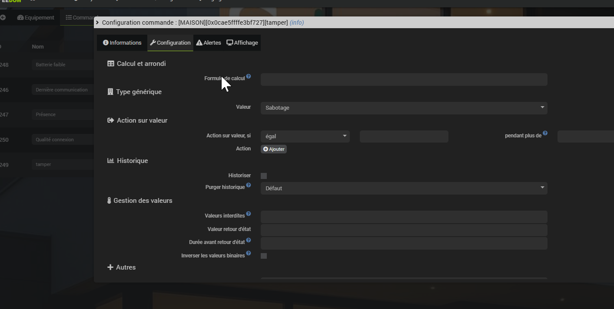The height and width of the screenshot is (309, 614).
Task: Collapse the Configuration commande title chevron
Action: 97,23
